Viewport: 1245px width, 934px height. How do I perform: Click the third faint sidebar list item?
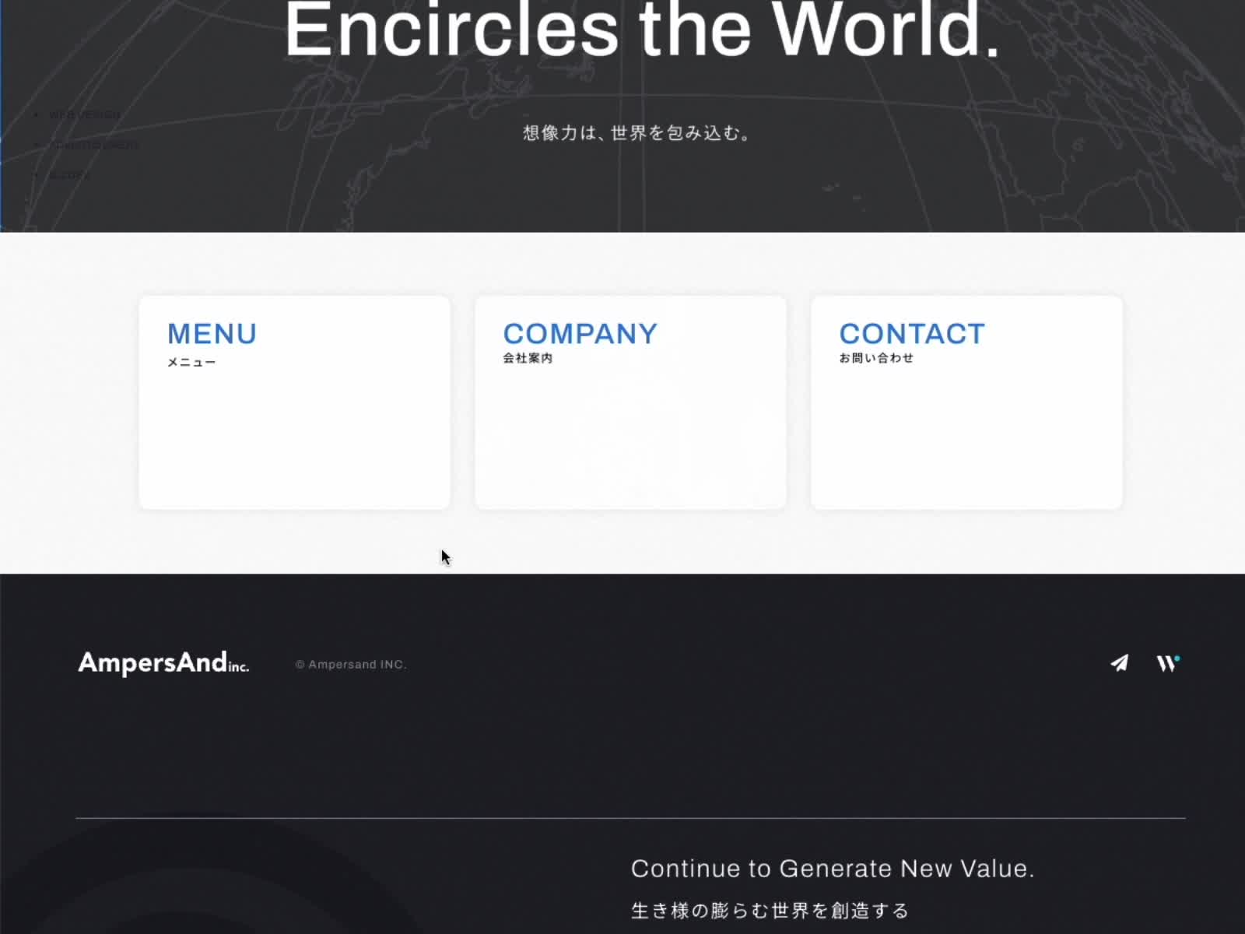69,176
